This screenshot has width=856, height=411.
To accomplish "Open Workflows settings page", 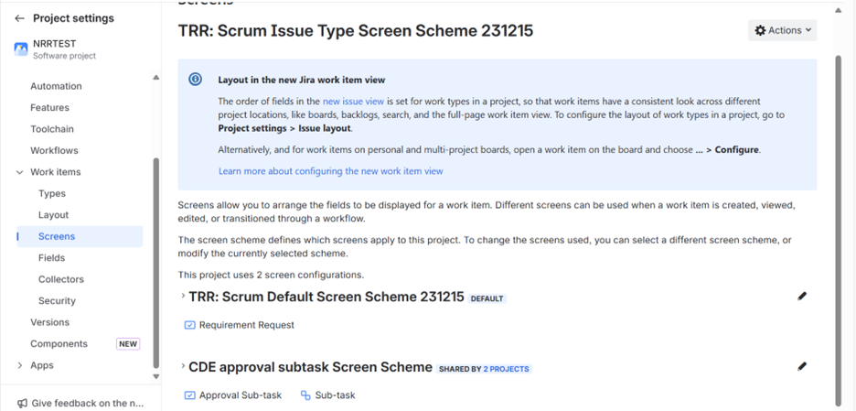I will pos(54,150).
